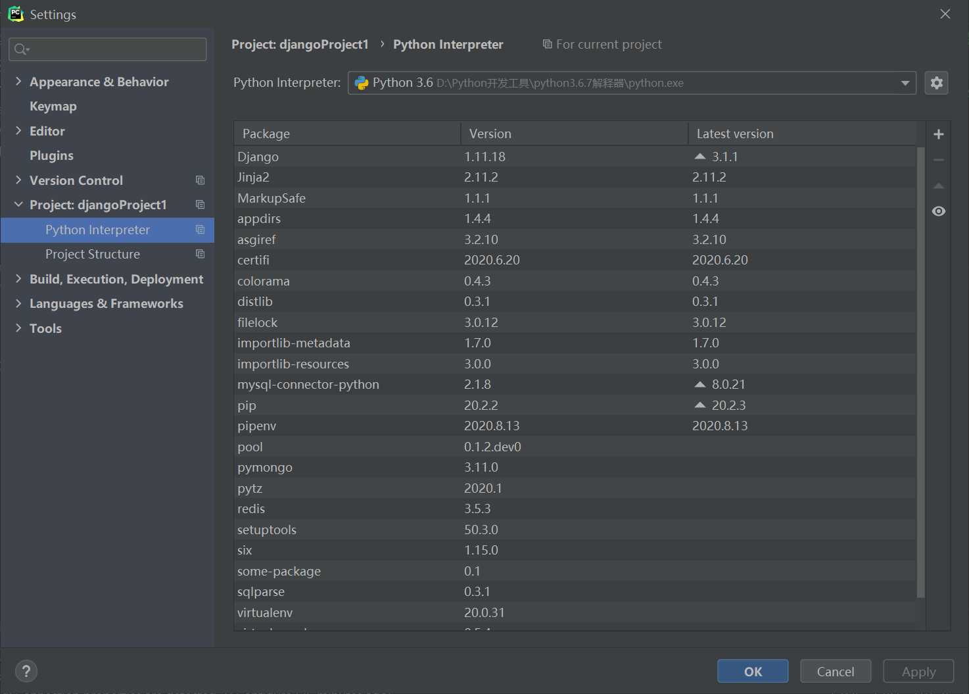
Task: Click project-level icon beside Project: djangoProject1
Action: (x=201, y=205)
